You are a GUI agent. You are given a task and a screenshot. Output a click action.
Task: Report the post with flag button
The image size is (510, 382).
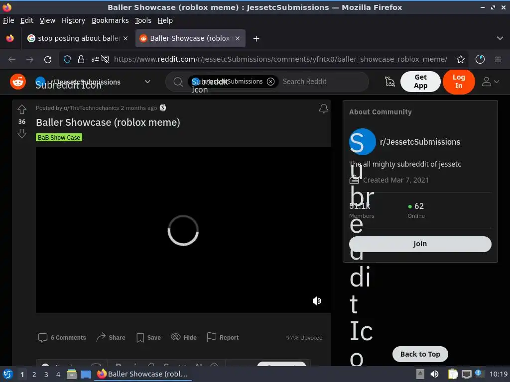[223, 338]
